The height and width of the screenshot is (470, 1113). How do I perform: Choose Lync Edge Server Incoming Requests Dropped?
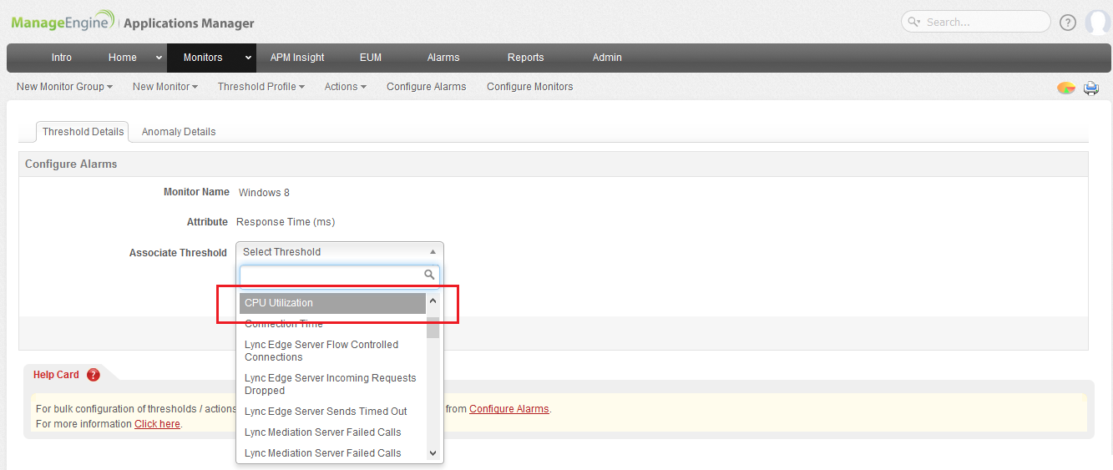click(332, 384)
